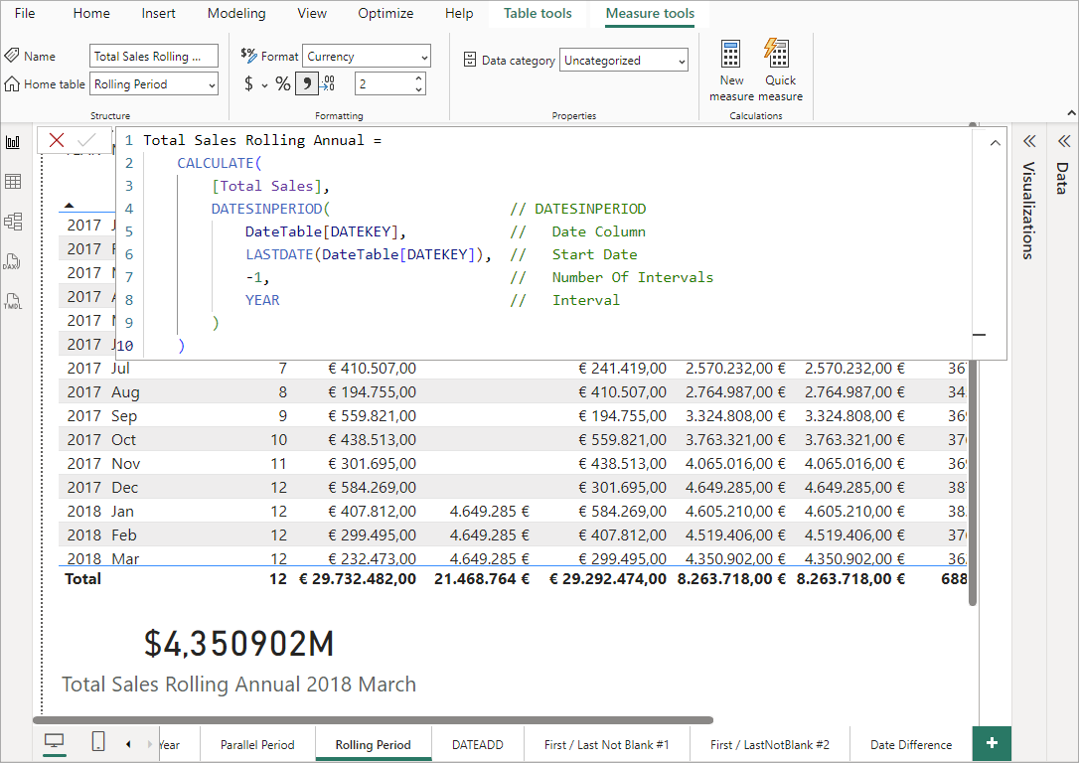Open the Date Difference page tab
The width and height of the screenshot is (1079, 763).
[x=911, y=744]
